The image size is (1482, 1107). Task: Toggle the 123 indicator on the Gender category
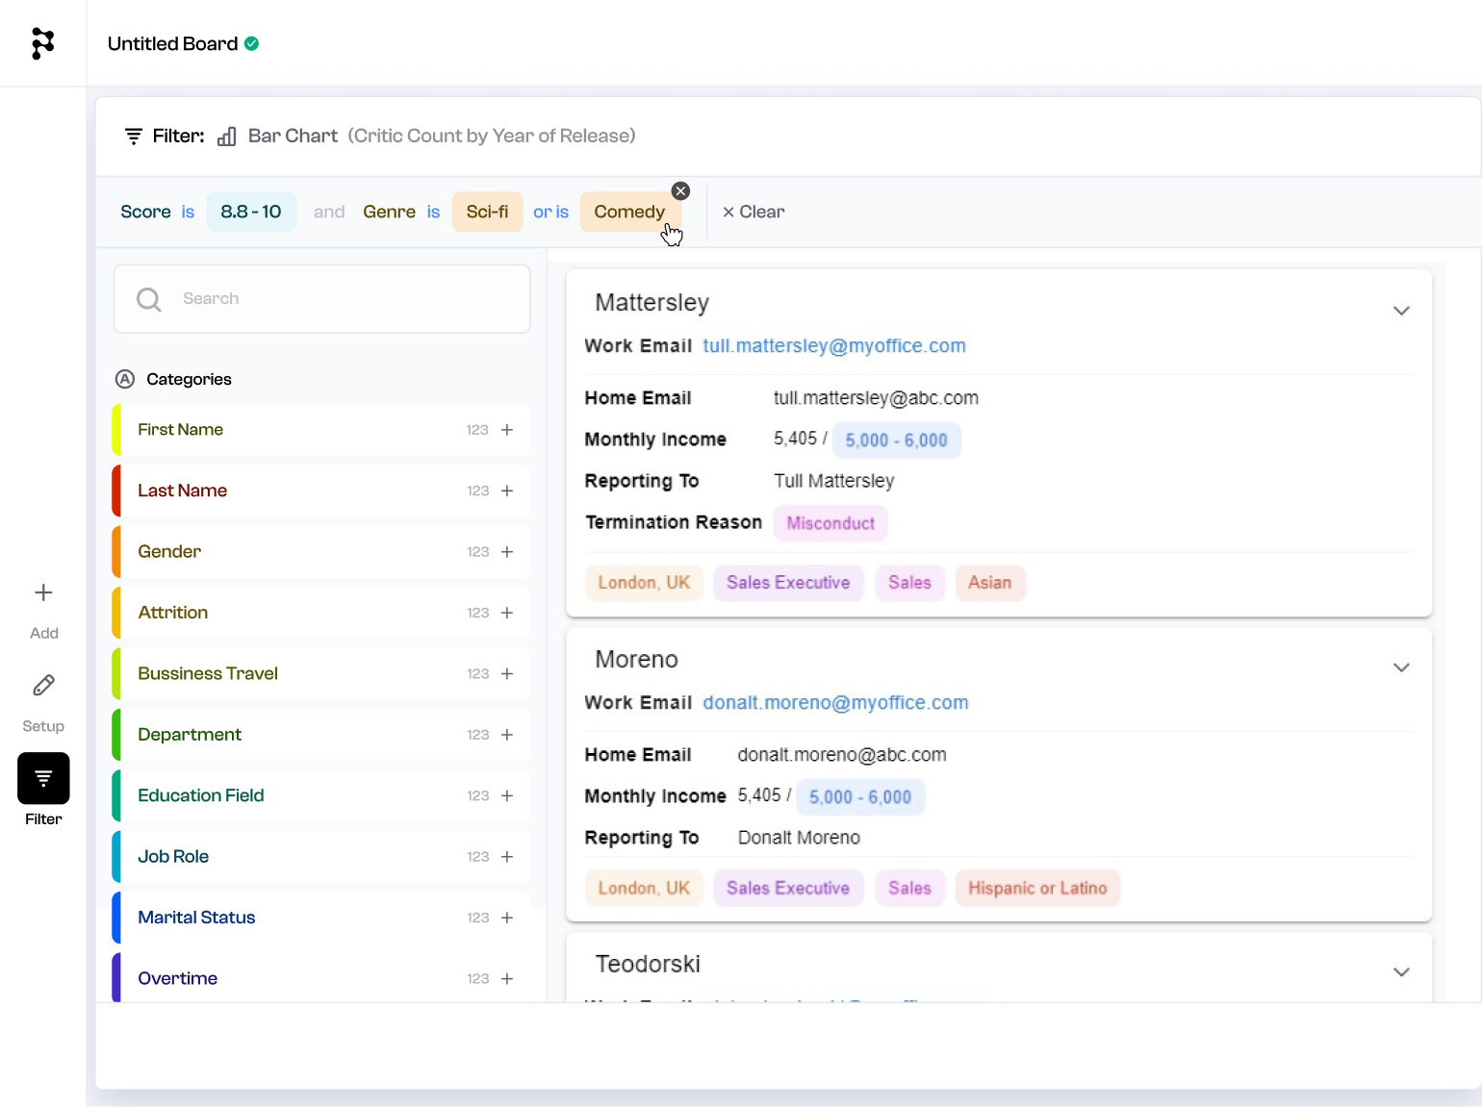pyautogui.click(x=477, y=551)
